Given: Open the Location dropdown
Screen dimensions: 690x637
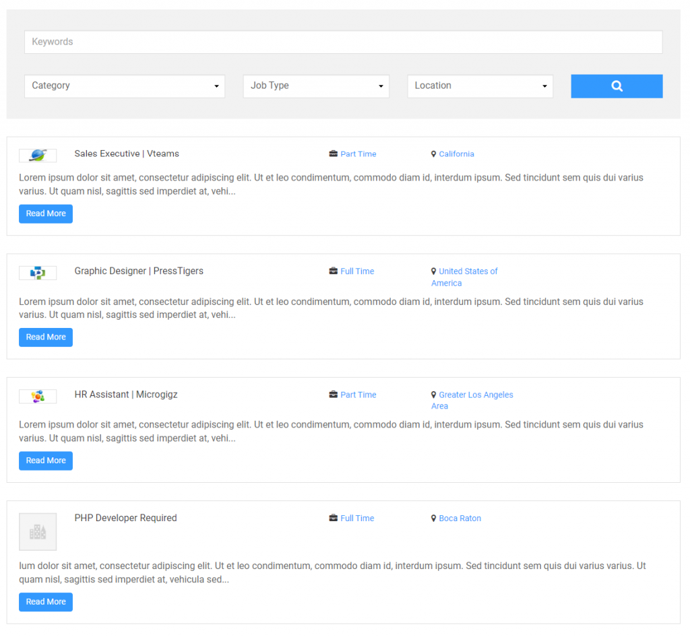Looking at the screenshot, I should tap(480, 86).
